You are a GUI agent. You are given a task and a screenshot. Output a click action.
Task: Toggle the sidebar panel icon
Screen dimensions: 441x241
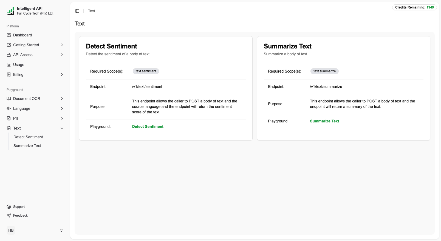[77, 11]
